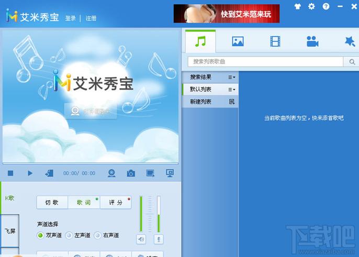Viewport: 359px width, 257px height.
Task: Select the 右声道 radio button
Action: [x=97, y=235]
